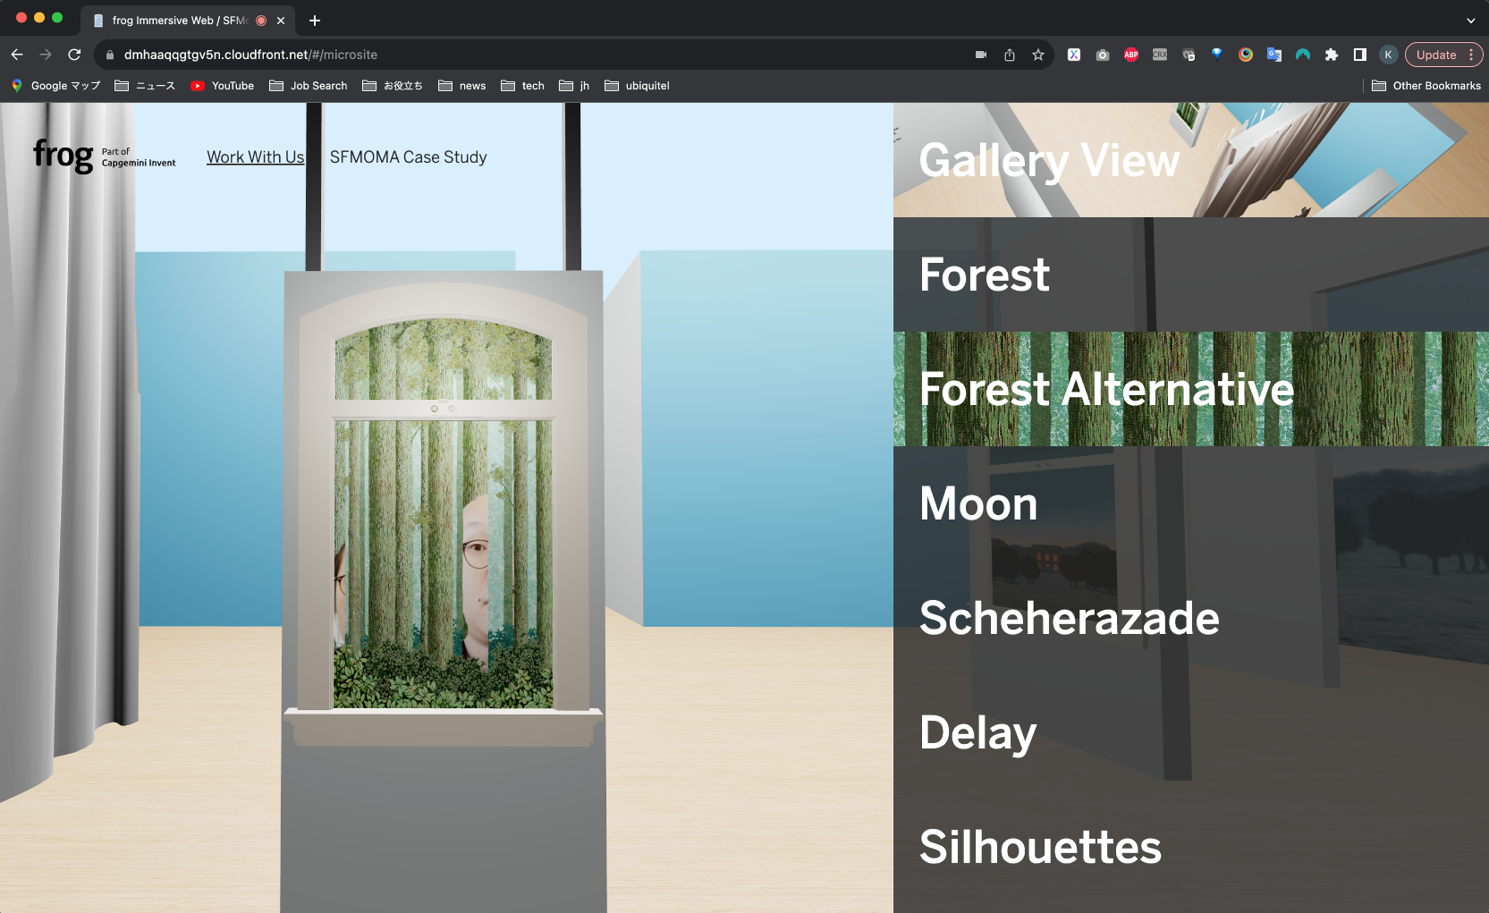1489x913 pixels.
Task: Open the blue gem extension icon
Action: point(1217,55)
